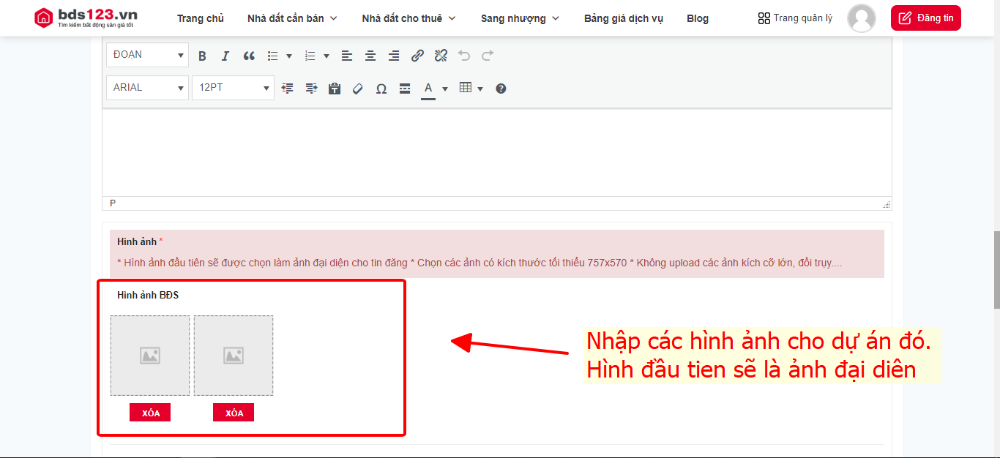Select the second image placeholder thumbnail
This screenshot has height=458, width=1000.
click(234, 356)
